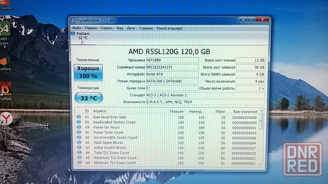Open the AIDA64 desktop shortcut

(x=5, y=33)
